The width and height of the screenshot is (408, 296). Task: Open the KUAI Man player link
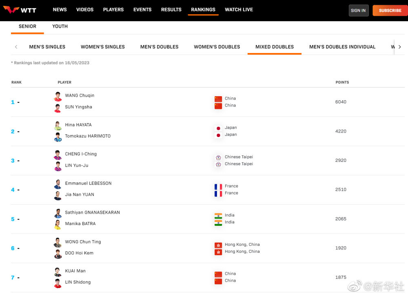pyautogui.click(x=75, y=271)
